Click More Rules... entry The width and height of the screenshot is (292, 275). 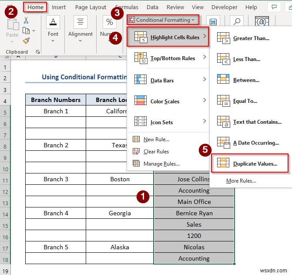point(241,181)
